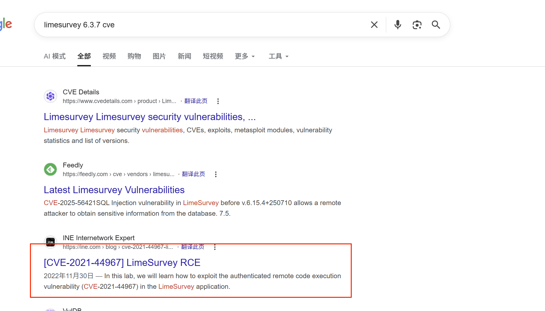Click the CVE Details site name
545x311 pixels.
pos(81,92)
